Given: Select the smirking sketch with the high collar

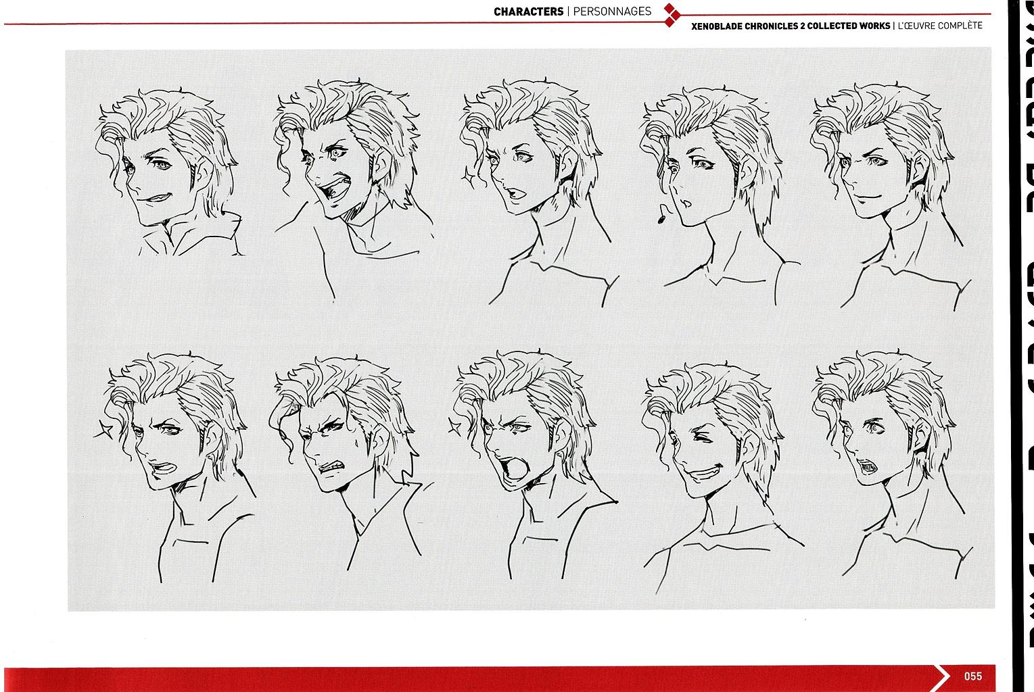Looking at the screenshot, I should tap(172, 176).
